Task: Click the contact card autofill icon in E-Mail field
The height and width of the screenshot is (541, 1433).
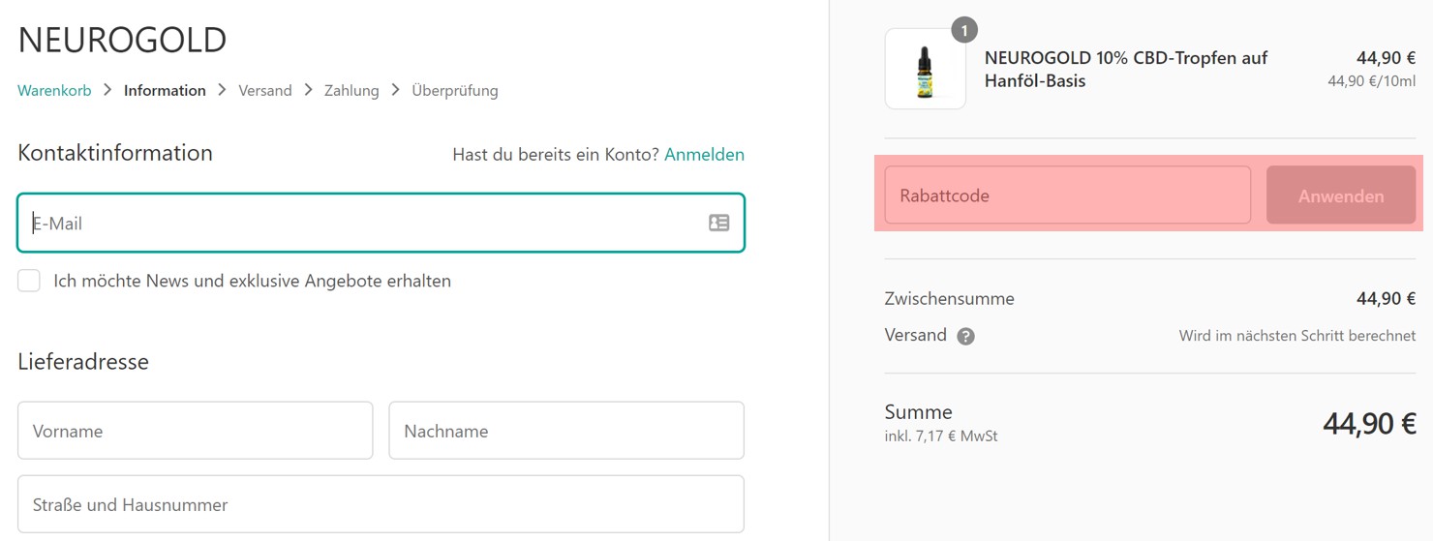Action: [718, 223]
